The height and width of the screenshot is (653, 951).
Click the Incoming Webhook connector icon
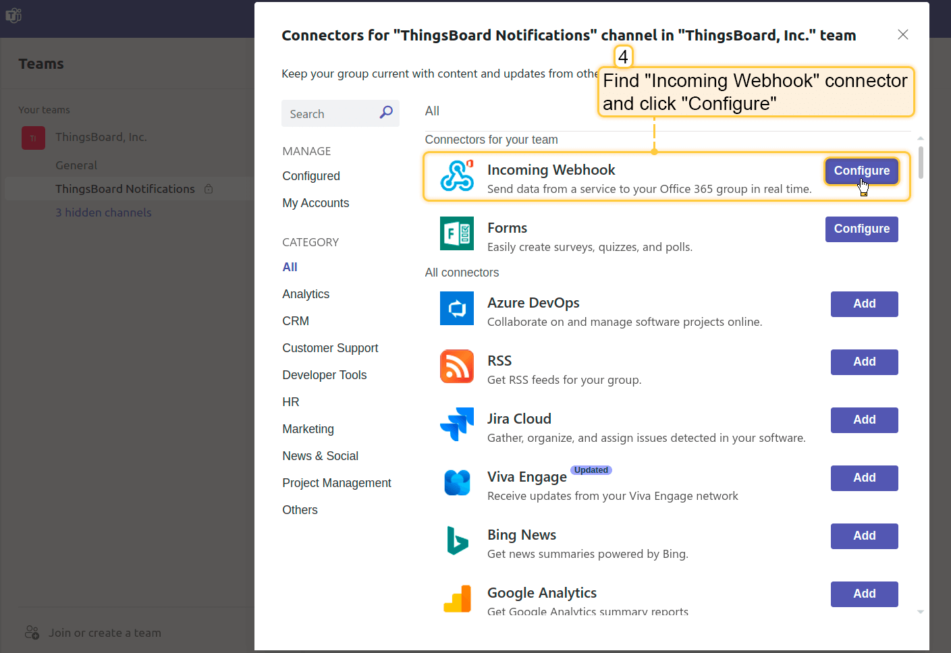pyautogui.click(x=457, y=176)
